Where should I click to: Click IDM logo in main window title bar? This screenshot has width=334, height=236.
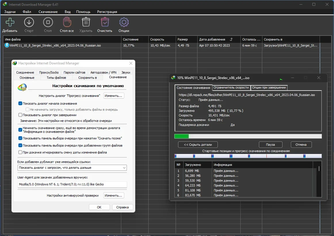pos(5,4)
